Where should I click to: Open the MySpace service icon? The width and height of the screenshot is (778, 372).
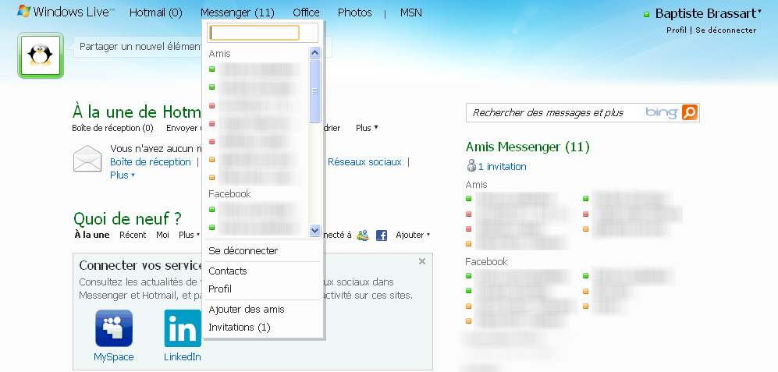pos(114,328)
